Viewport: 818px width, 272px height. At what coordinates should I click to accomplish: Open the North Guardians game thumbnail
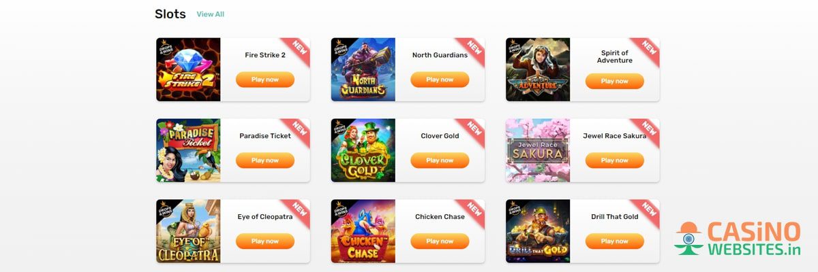click(363, 69)
